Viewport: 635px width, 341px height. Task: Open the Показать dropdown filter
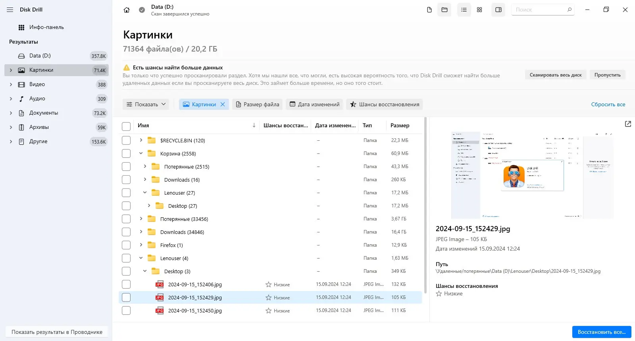coord(146,104)
